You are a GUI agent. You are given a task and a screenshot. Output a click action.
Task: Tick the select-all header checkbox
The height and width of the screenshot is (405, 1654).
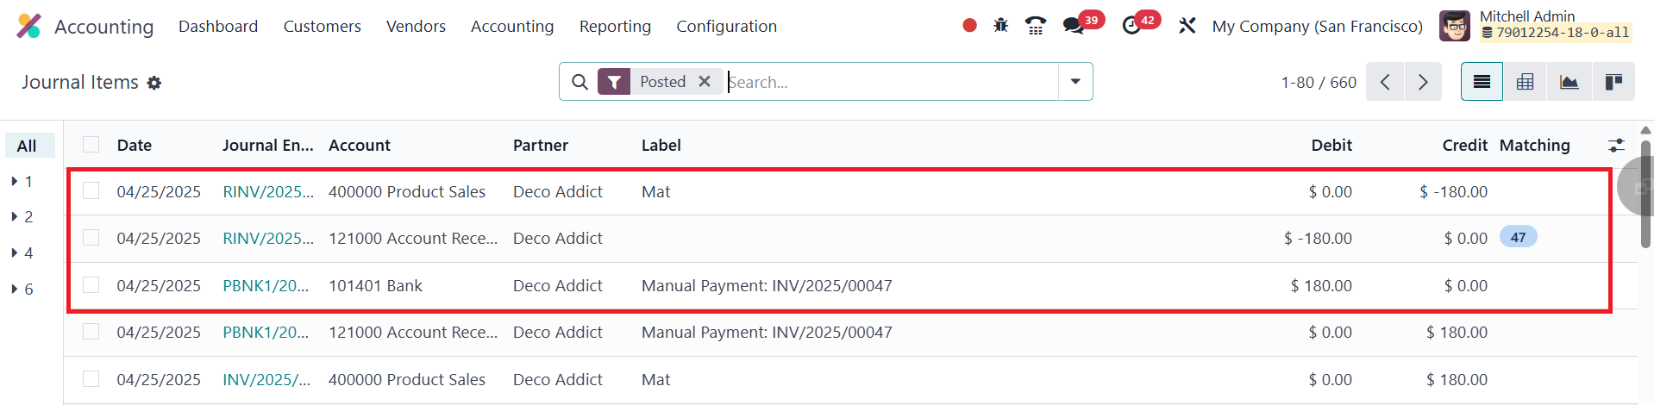91,145
